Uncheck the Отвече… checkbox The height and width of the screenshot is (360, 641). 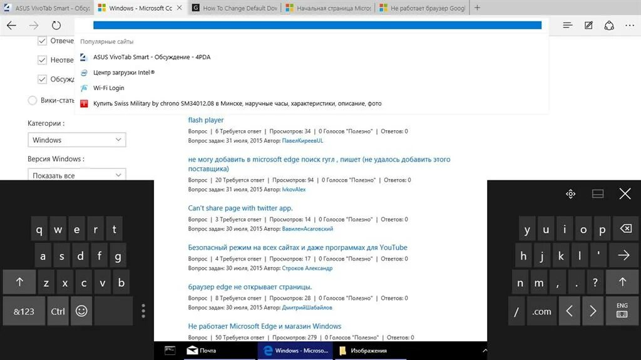pos(42,41)
